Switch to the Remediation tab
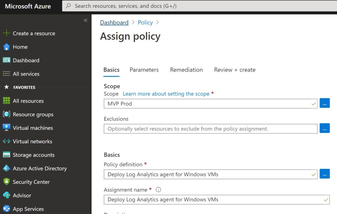Viewport: 337px width, 214px height. pyautogui.click(x=186, y=70)
